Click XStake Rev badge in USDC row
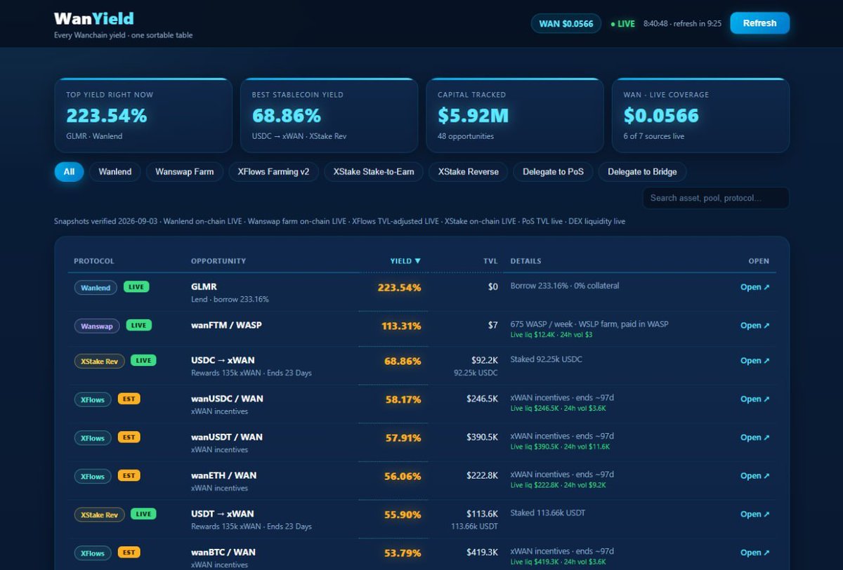Image resolution: width=843 pixels, height=570 pixels. tap(100, 361)
